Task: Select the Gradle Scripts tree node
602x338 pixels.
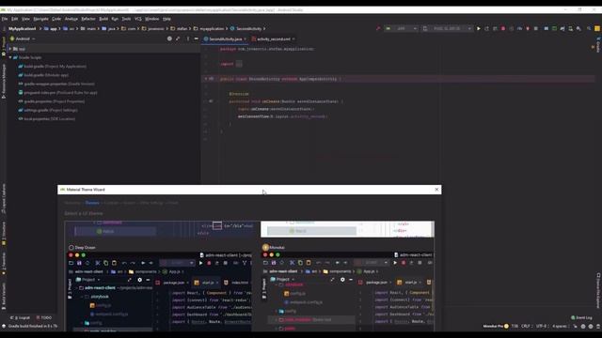Action: [30, 57]
